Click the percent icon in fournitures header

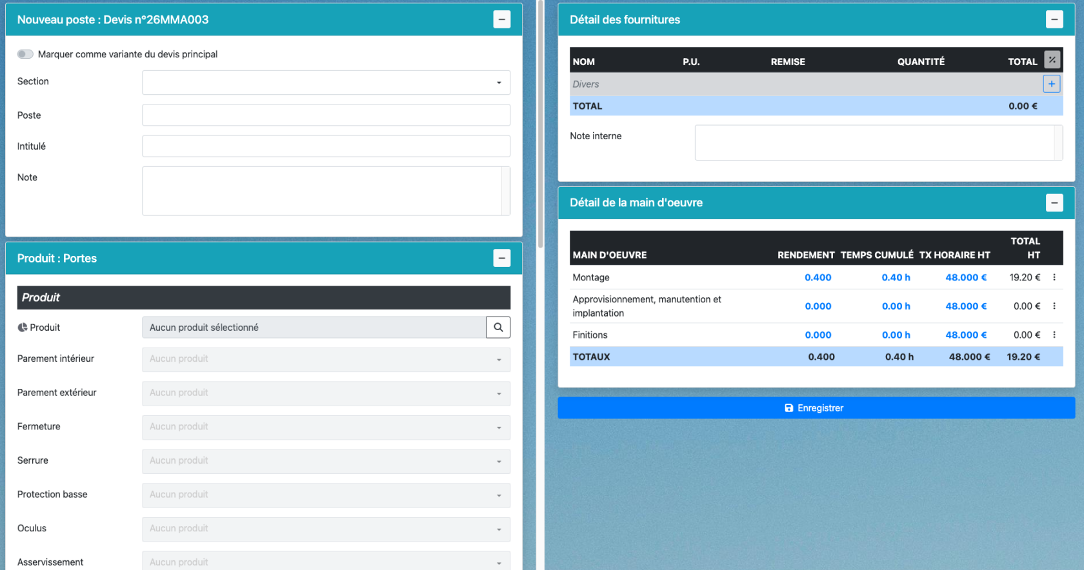1052,60
